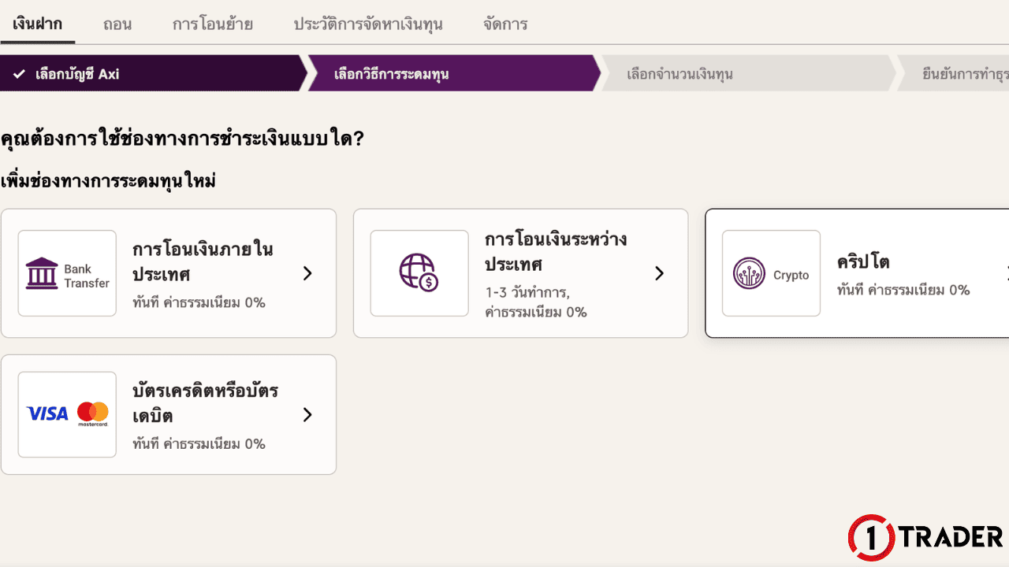Image resolution: width=1009 pixels, height=567 pixels.
Task: Open the international transfer option via its arrow
Action: coord(660,273)
